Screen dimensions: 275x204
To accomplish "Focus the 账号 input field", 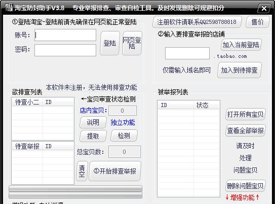I will tap(65, 35).
